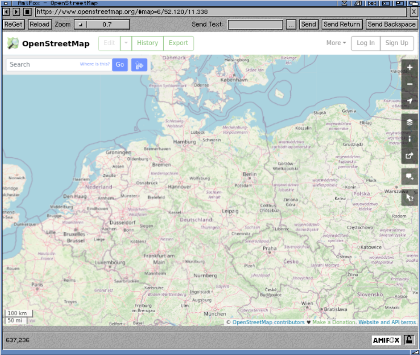Click the blue directions arrow icon
The width and height of the screenshot is (420, 355).
click(139, 65)
